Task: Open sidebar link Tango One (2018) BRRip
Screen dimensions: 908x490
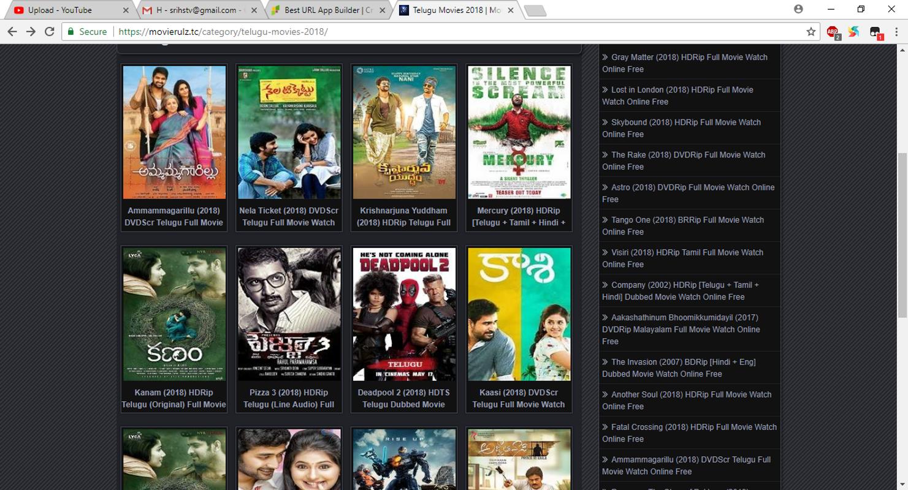Action: pyautogui.click(x=683, y=225)
